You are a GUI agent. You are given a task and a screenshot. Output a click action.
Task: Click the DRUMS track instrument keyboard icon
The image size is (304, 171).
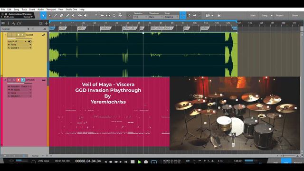(44, 80)
